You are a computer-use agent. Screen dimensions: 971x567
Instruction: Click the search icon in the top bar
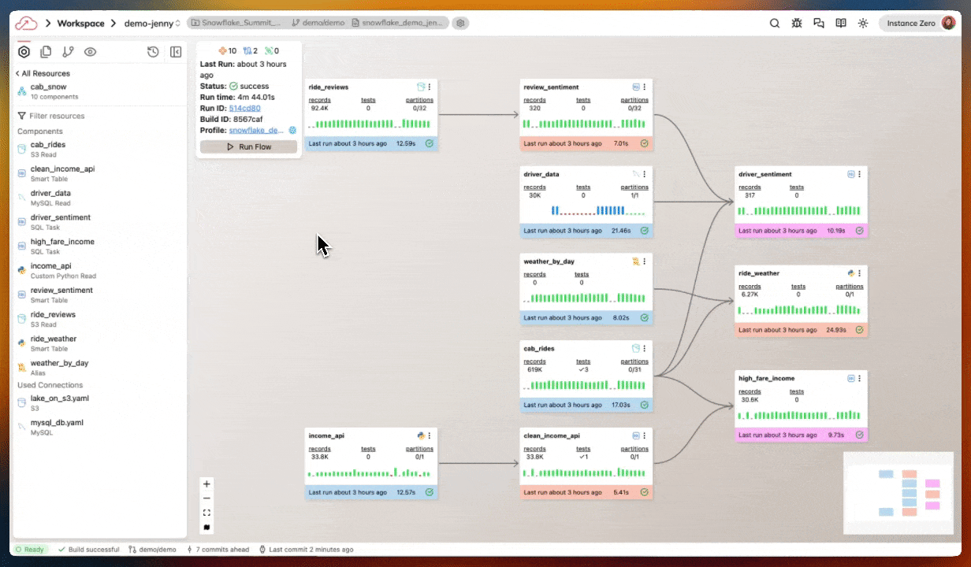pos(775,23)
